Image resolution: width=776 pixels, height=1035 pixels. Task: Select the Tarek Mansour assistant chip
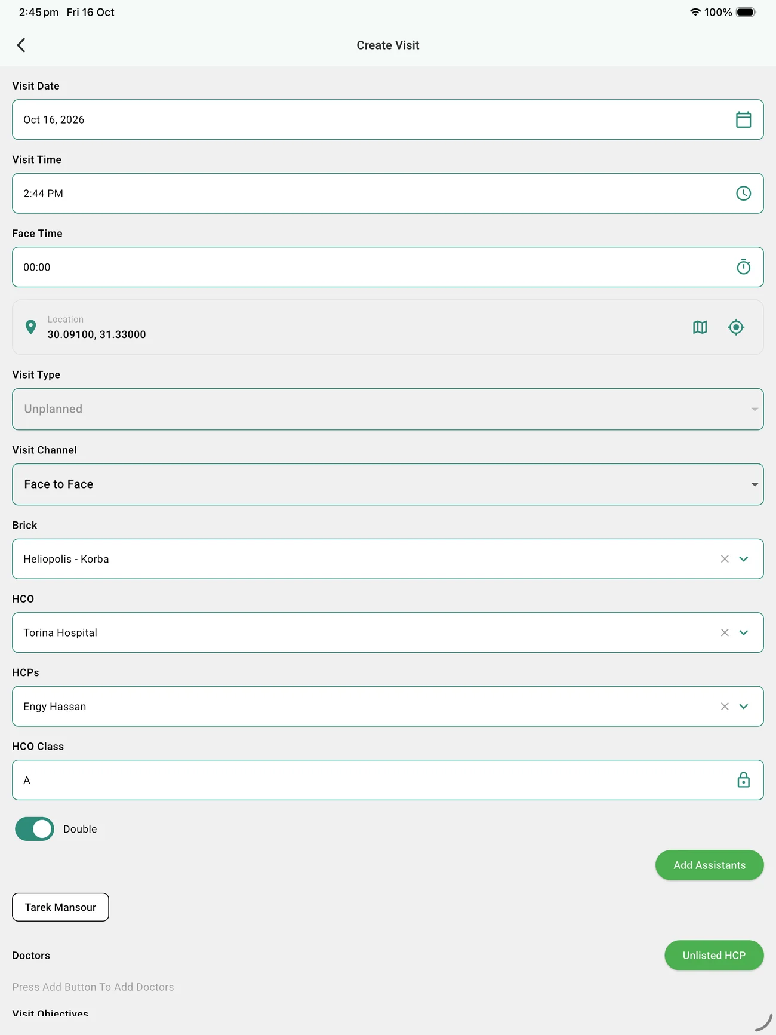[60, 907]
